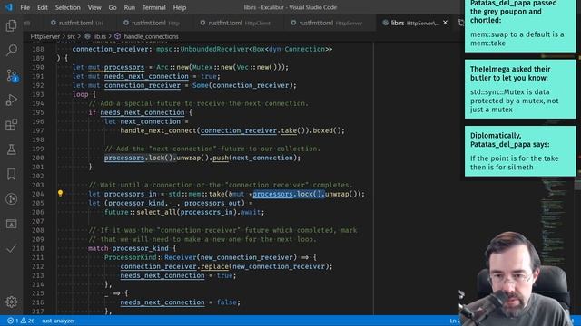This screenshot has height=326, width=581.
Task: Open the Terminal menu
Action: click(153, 7)
